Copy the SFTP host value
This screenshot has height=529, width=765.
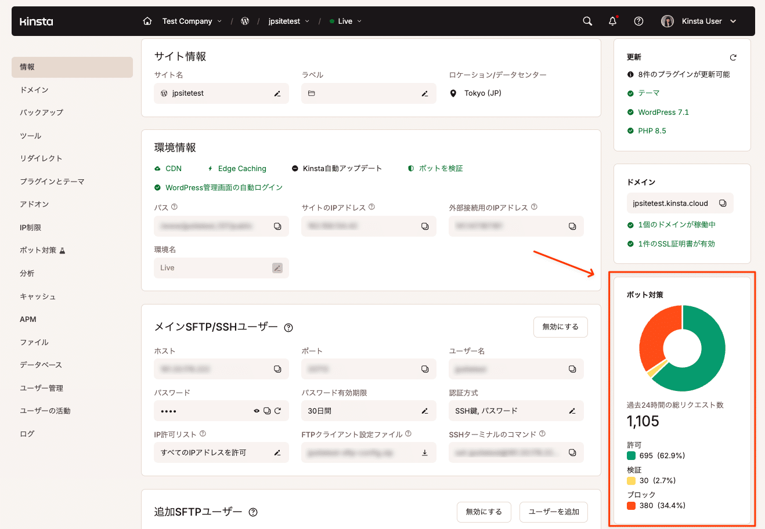277,369
